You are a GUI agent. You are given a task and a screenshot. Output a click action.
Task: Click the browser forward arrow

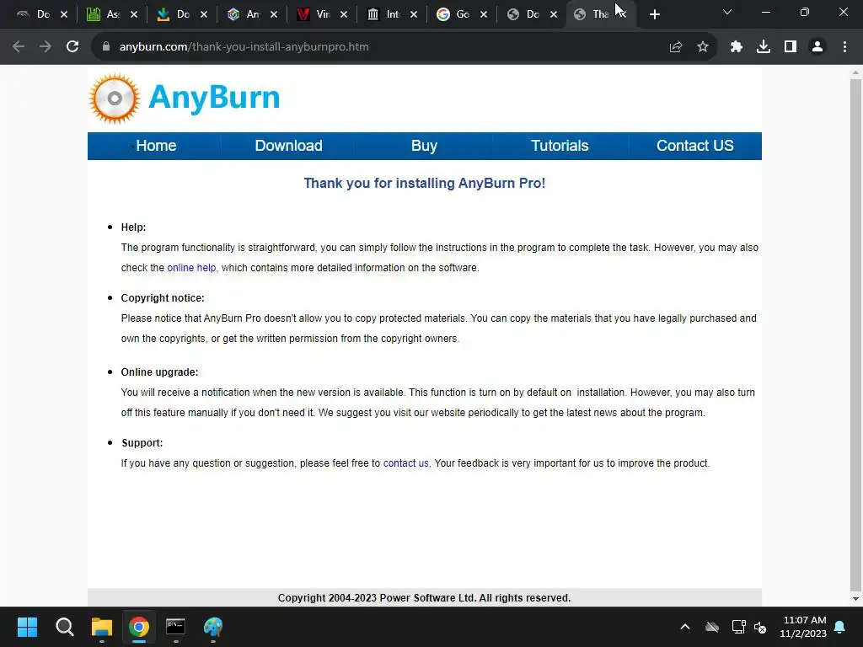46,47
